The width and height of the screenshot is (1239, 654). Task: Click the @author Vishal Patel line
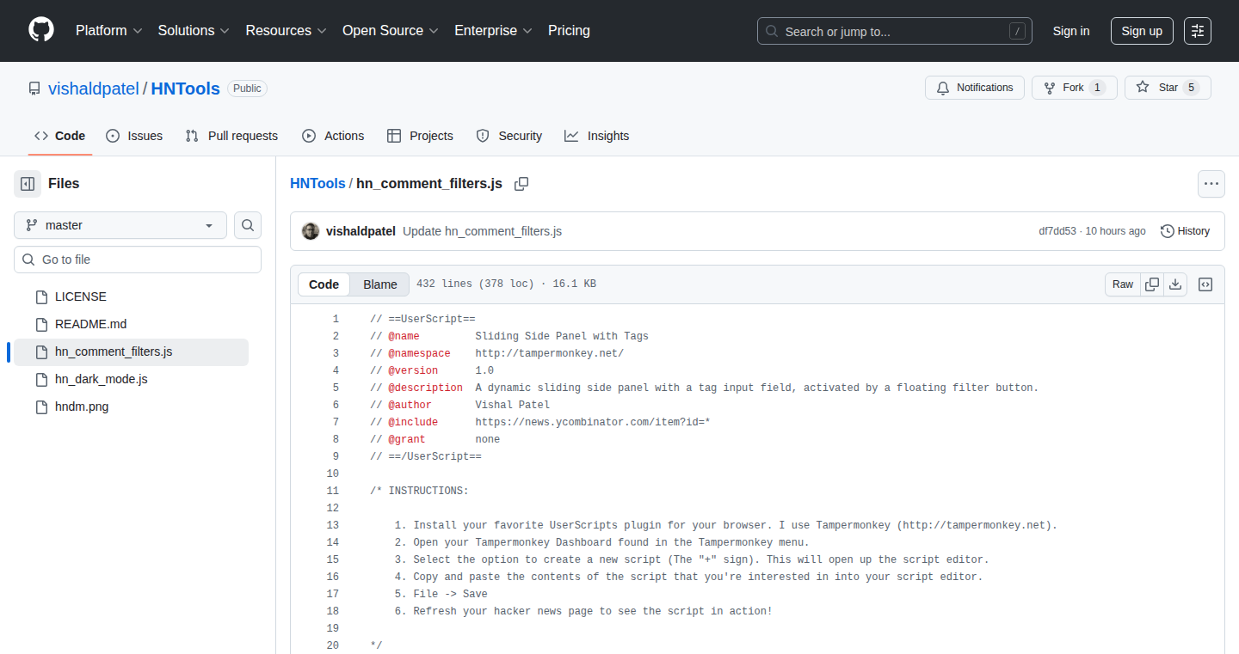[x=459, y=405]
